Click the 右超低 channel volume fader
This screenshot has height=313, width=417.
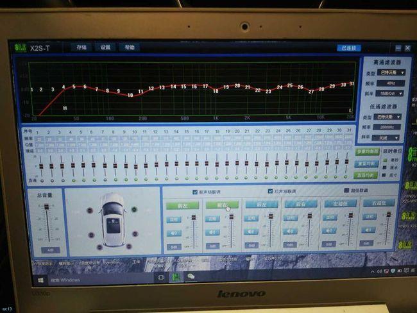click(389, 214)
